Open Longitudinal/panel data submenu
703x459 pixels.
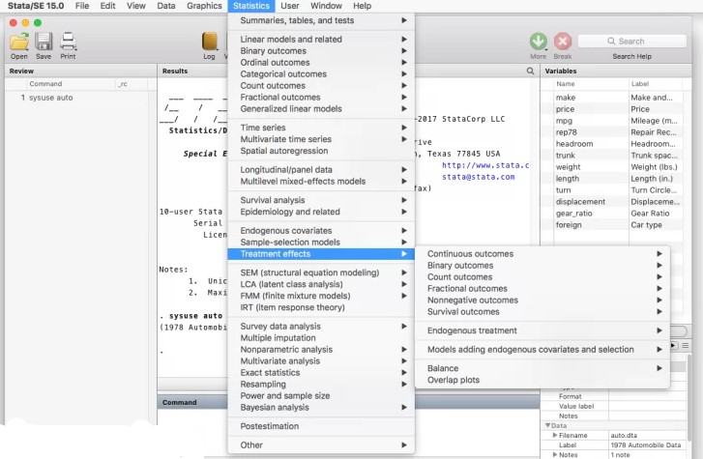point(321,169)
